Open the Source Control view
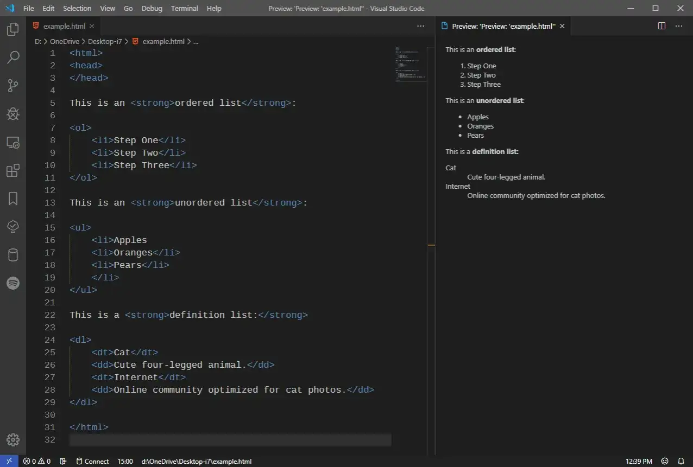 [13, 85]
